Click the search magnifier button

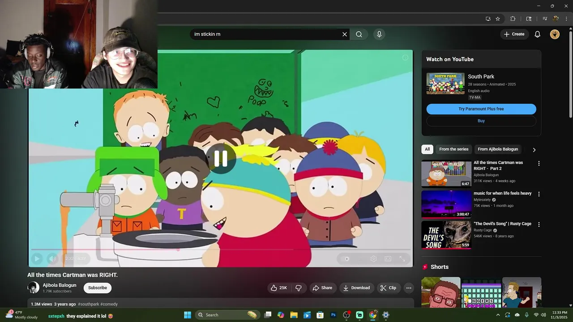(359, 34)
